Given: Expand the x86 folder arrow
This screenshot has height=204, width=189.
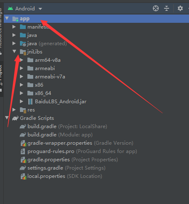Looking at the screenshot, I should click(x=22, y=85).
